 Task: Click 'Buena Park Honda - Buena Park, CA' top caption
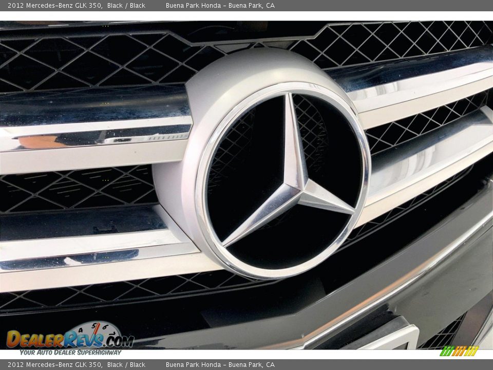click(220, 5)
